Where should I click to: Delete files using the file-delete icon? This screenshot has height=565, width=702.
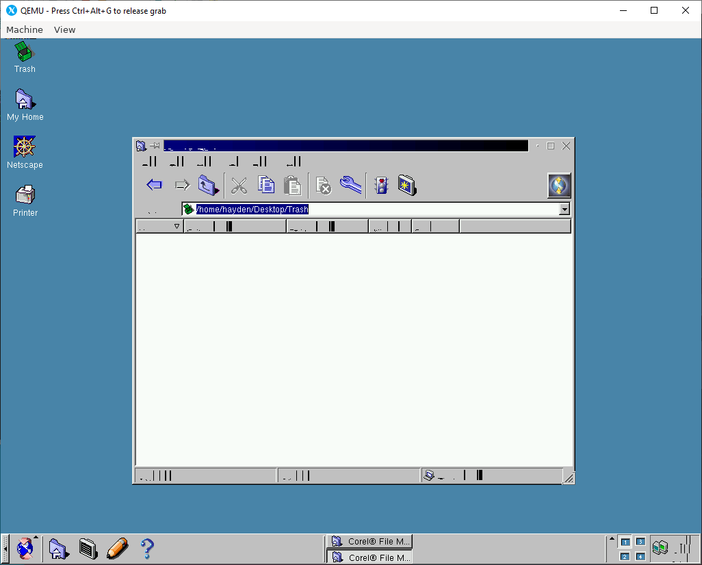tap(323, 185)
